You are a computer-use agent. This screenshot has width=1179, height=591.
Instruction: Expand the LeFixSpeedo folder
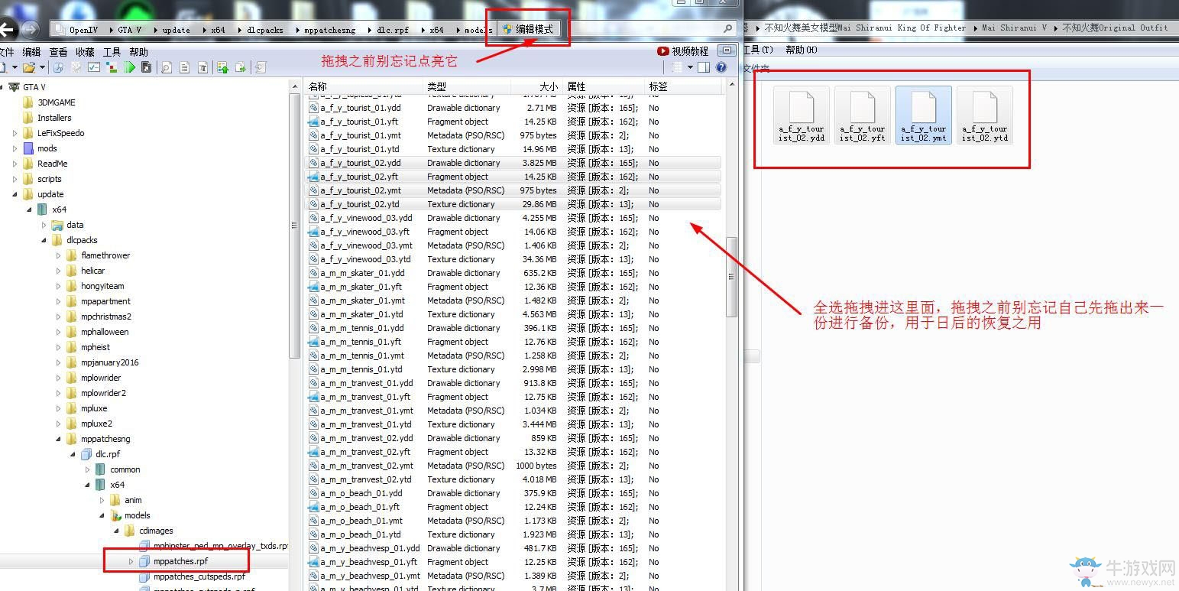[15, 133]
